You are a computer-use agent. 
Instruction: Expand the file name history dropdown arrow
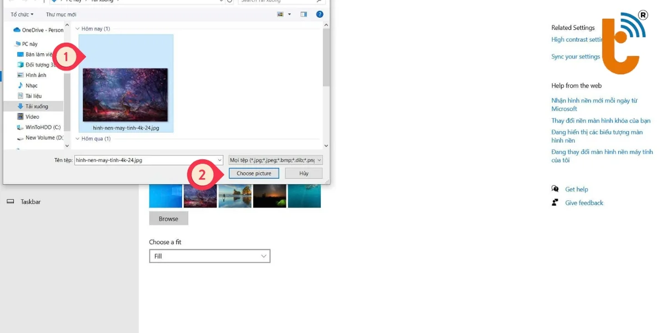(219, 160)
